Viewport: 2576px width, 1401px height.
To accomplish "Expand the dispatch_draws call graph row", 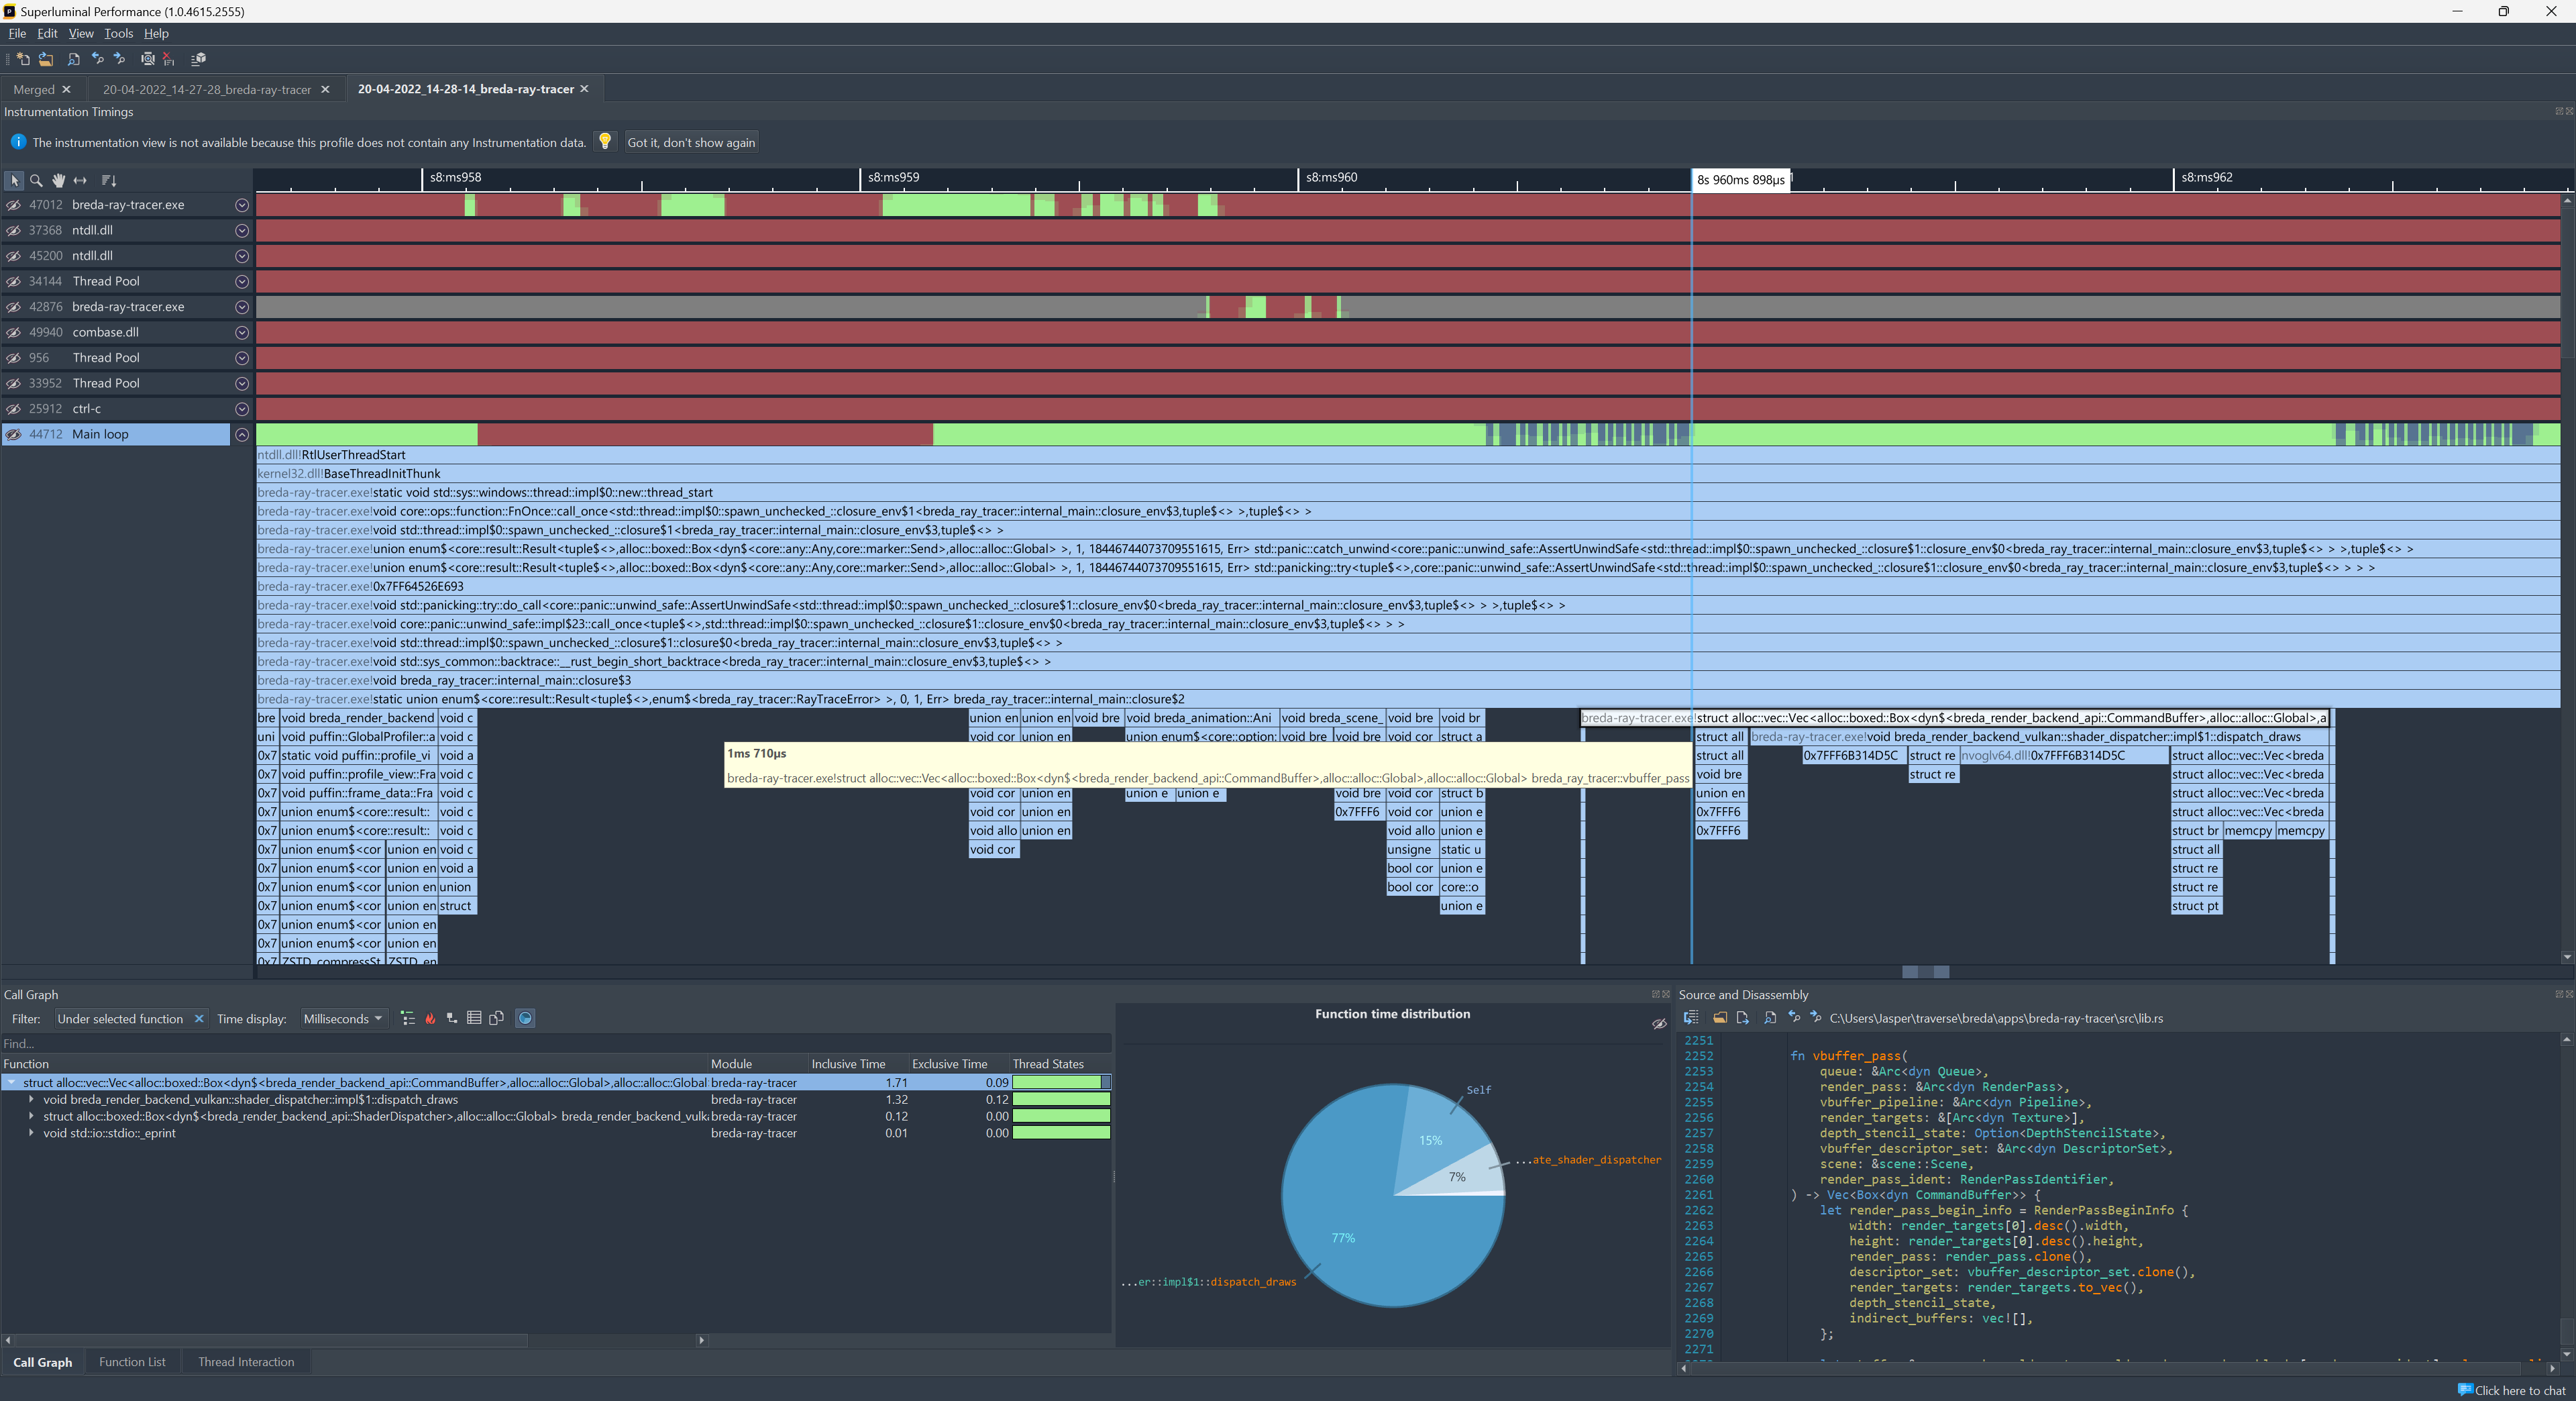I will [32, 1099].
